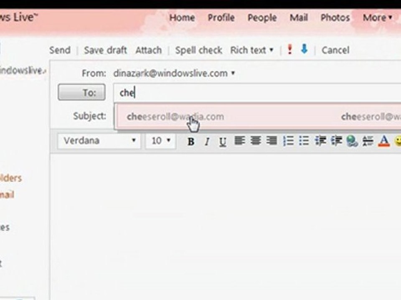Screen dimensions: 401x300
Task: Open the font size 10 dropdown
Action: pos(161,140)
